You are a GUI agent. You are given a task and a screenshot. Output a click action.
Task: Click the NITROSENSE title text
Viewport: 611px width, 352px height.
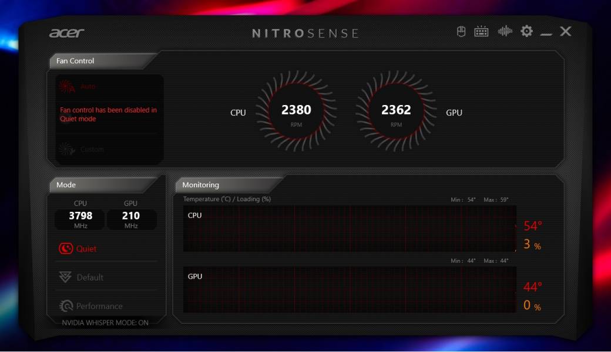(305, 33)
